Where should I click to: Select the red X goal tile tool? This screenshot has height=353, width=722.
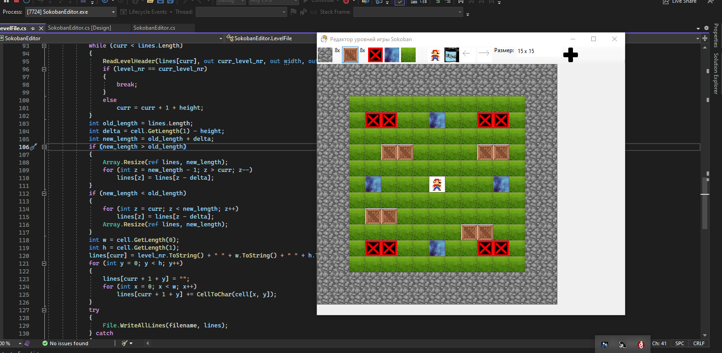tap(375, 55)
